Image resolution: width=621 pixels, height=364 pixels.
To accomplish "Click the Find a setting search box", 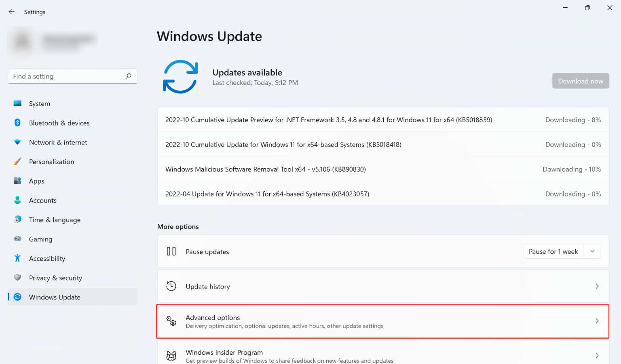I will [x=73, y=76].
